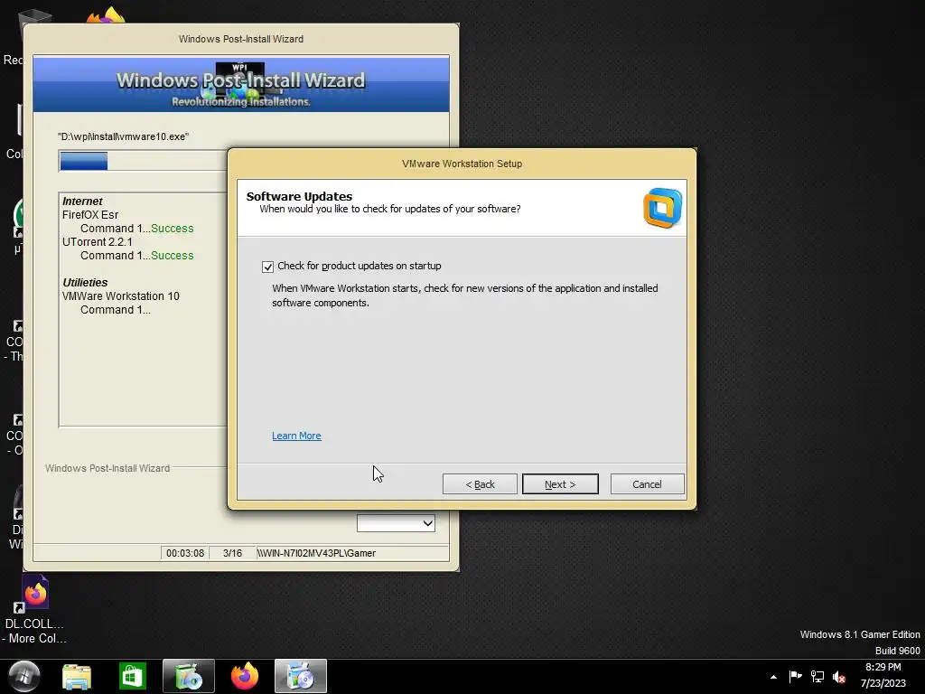The width and height of the screenshot is (925, 694).
Task: Click the Windows Post-Install Wizard banner
Action: pos(240,84)
